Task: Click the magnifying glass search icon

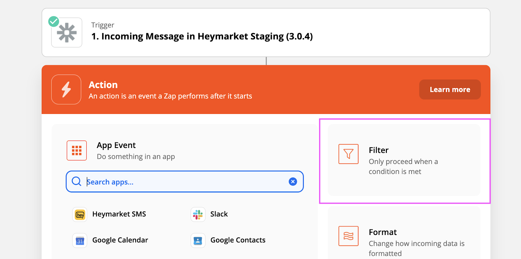Action: pos(77,181)
